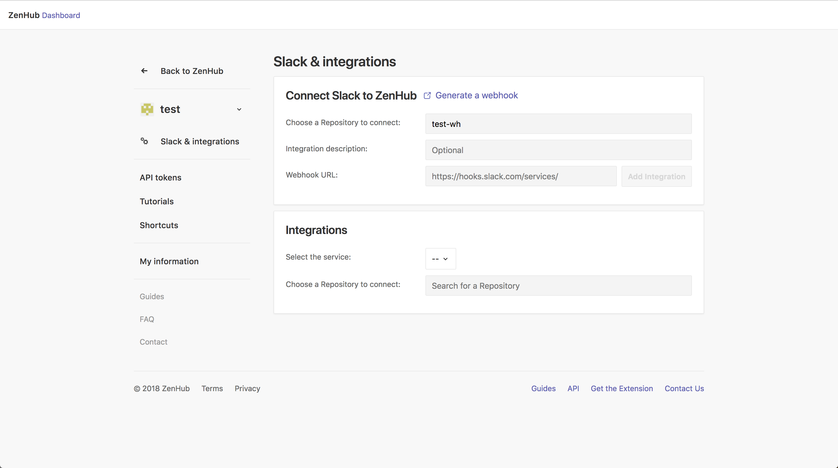Follow the Generate a webhook link
The image size is (838, 468).
pyautogui.click(x=476, y=95)
